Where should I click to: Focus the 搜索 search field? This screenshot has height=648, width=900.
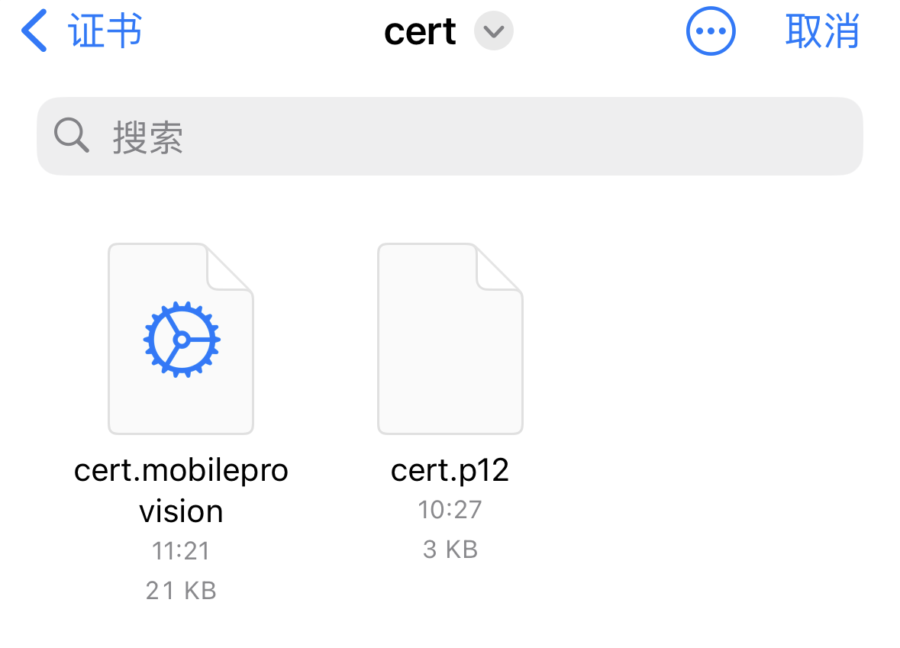click(x=450, y=136)
